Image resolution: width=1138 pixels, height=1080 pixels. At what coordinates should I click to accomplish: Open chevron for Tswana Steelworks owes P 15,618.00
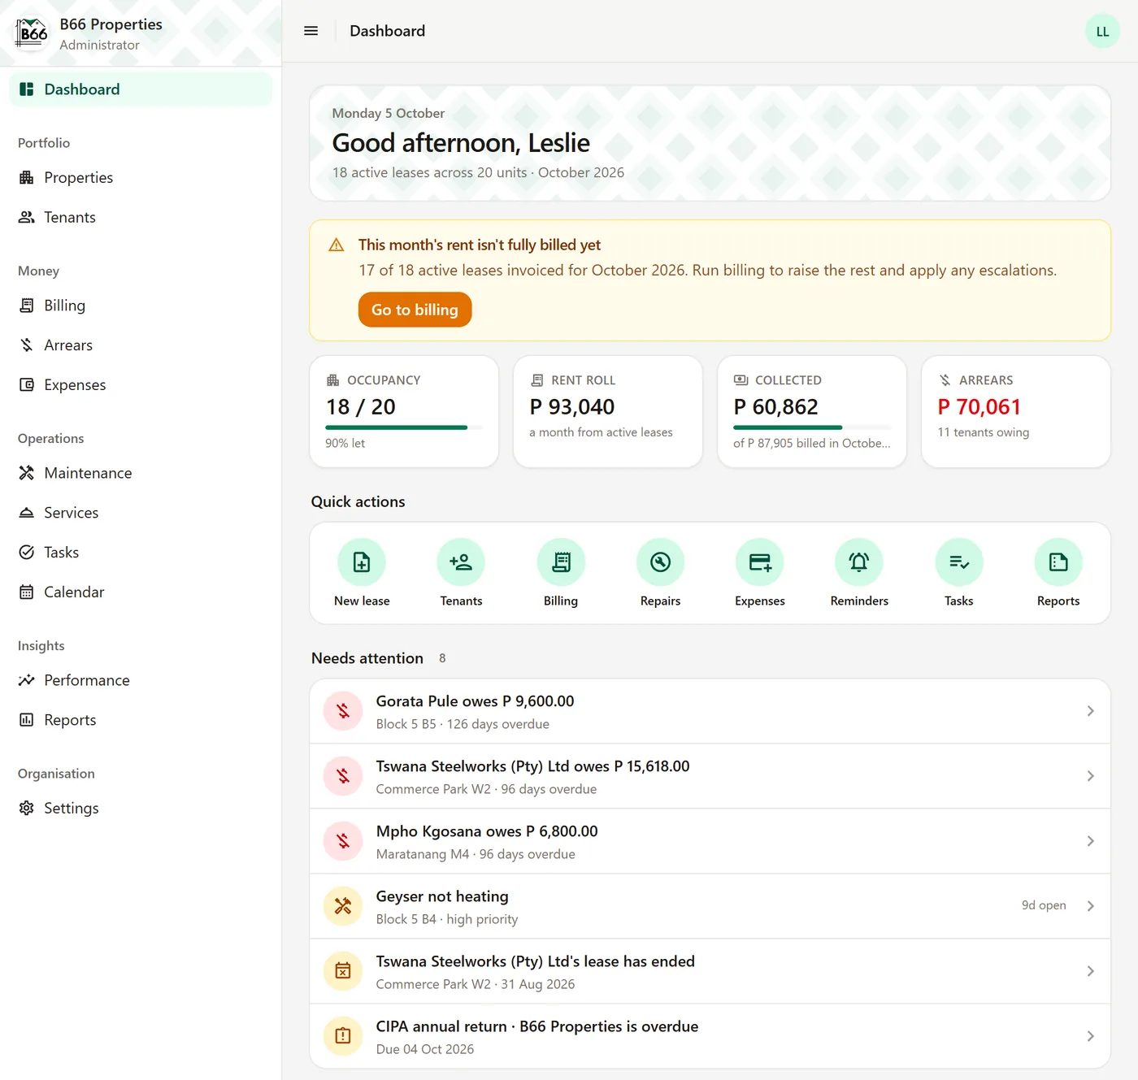coord(1091,776)
